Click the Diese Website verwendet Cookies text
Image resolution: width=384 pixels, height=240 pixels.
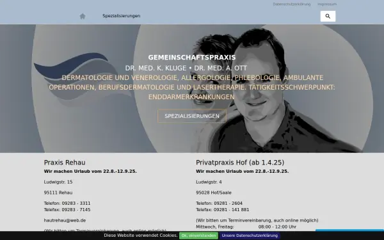141,236
